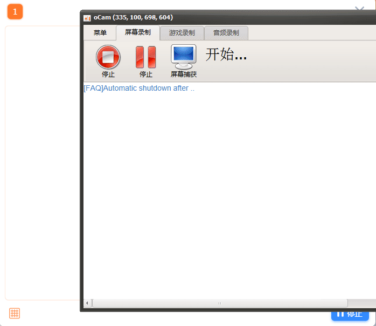
Task: Switch to the 屏幕录制 tab
Action: click(x=138, y=32)
